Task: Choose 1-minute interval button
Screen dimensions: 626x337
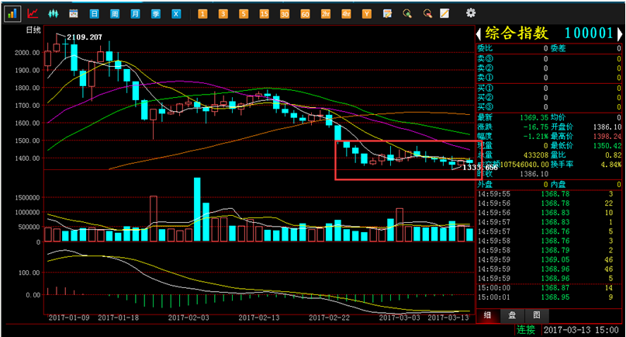Action: pos(202,14)
